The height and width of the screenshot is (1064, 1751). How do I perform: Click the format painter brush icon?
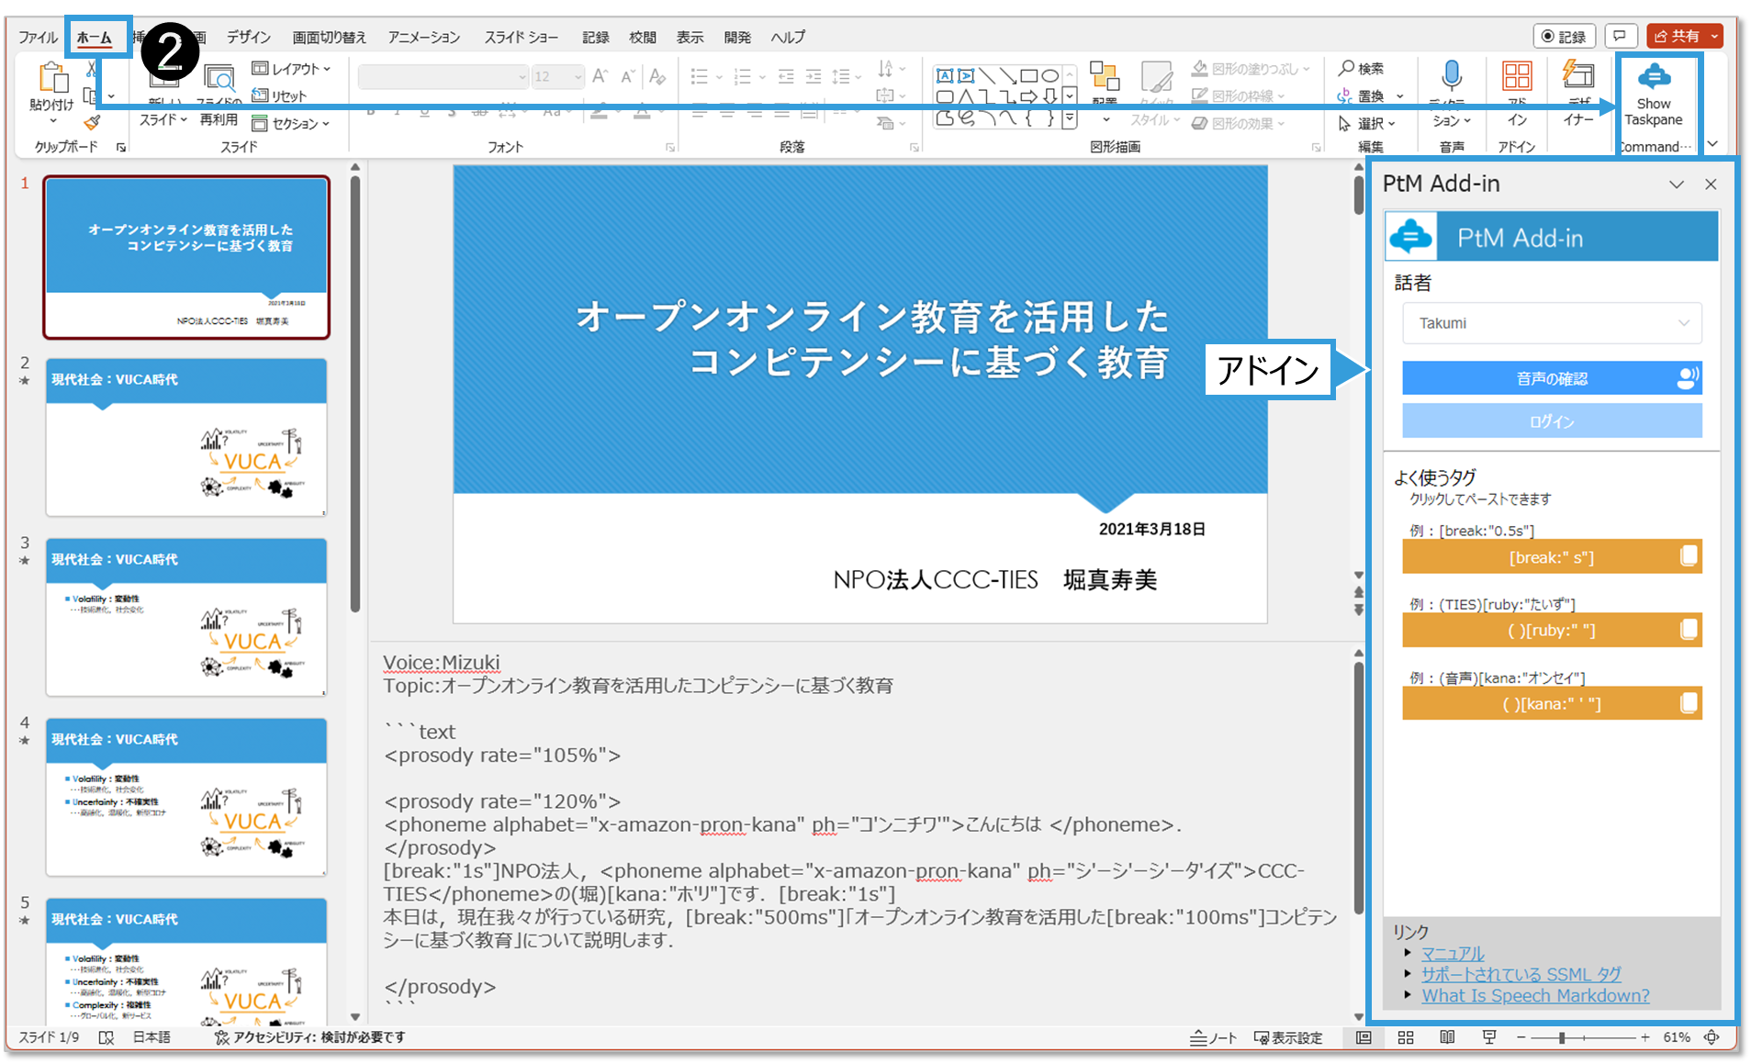92,123
